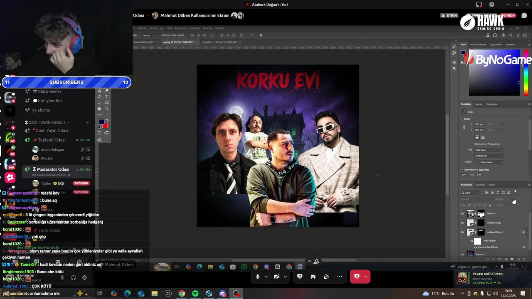Open the Windows notification center icon
532x299 pixels.
pos(523,294)
